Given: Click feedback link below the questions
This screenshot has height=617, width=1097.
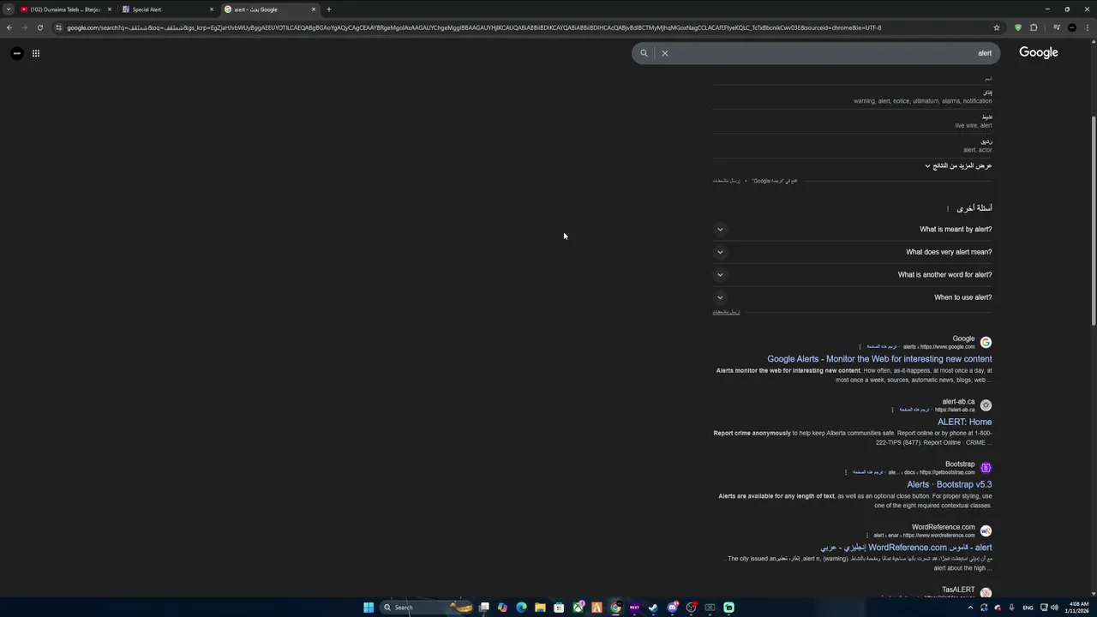Looking at the screenshot, I should tap(726, 312).
